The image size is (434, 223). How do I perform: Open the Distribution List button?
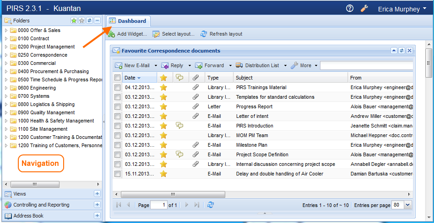pos(257,65)
